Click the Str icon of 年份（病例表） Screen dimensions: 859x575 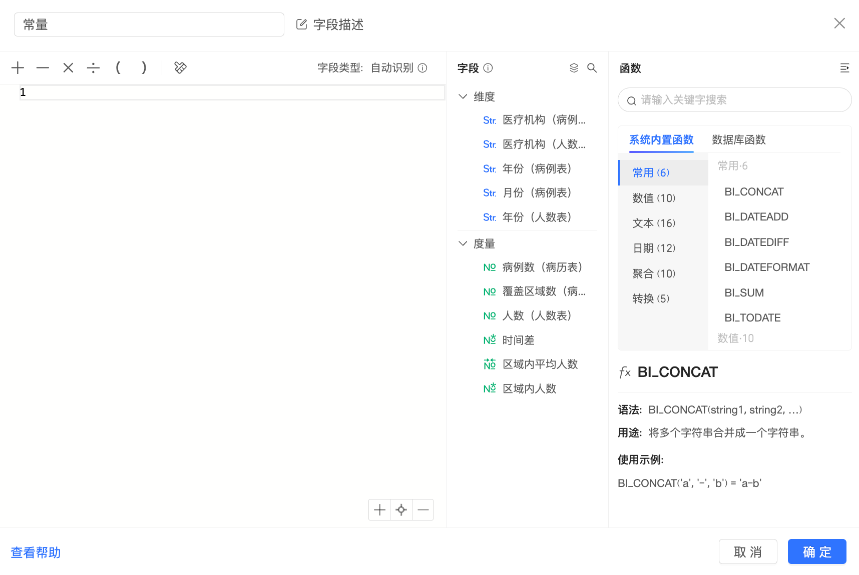pos(490,169)
